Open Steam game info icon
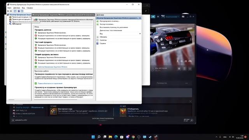Screen dimensions: 249x140 (184, 69)
